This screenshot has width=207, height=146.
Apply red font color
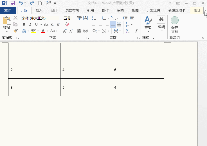point(43,31)
